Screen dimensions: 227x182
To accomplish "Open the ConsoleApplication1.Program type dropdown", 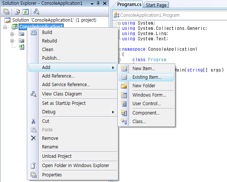I will pos(170,15).
